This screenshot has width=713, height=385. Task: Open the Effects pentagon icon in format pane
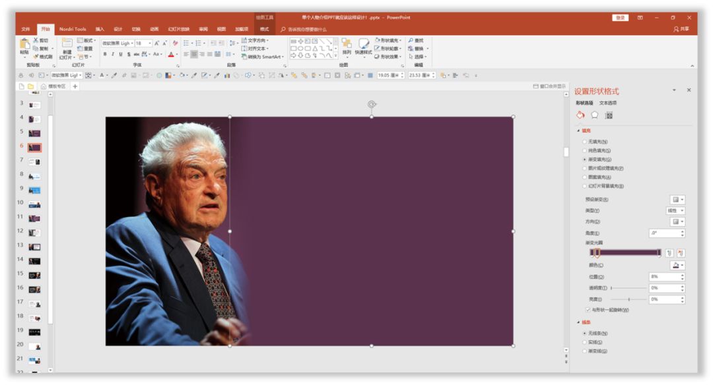point(594,115)
